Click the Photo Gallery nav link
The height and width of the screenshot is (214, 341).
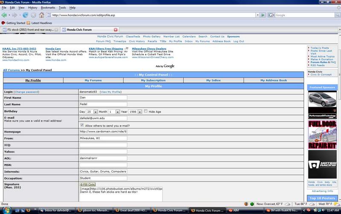tap(152, 36)
